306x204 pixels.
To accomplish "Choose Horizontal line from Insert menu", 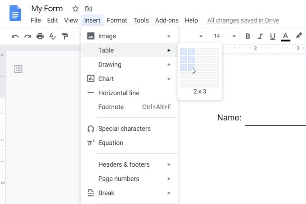I will (x=119, y=93).
